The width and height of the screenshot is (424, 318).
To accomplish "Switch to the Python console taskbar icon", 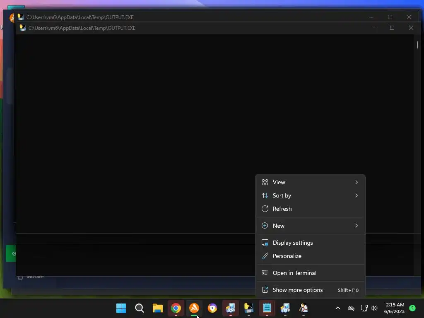I will [249, 308].
